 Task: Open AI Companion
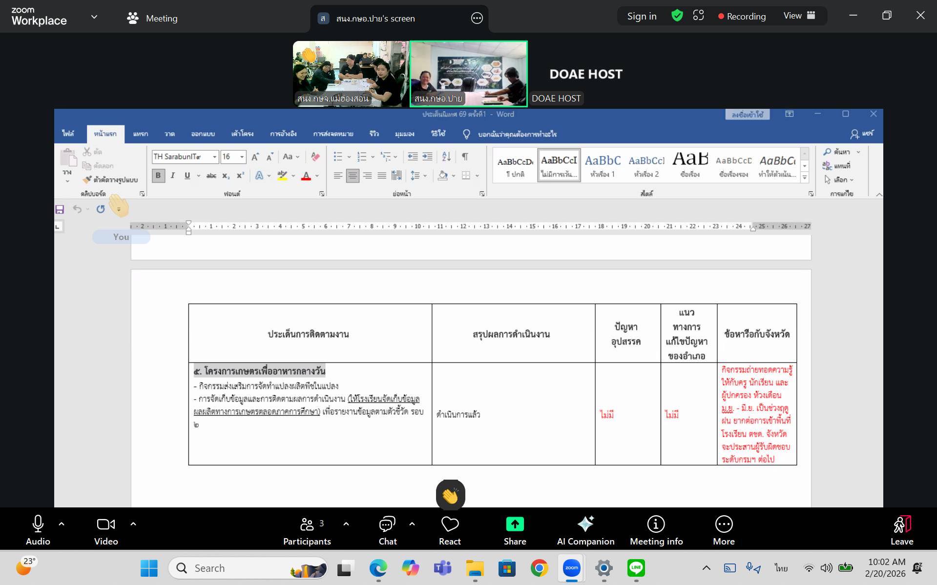pos(585,530)
